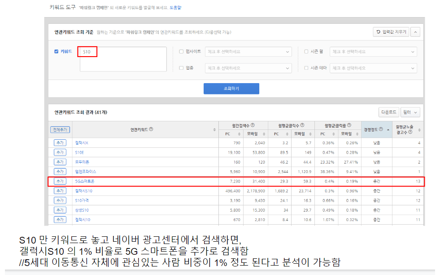Screen dimensions: 440x275
Task: Sort 월간검색수 by PC column arrows
Action: click(x=239, y=134)
